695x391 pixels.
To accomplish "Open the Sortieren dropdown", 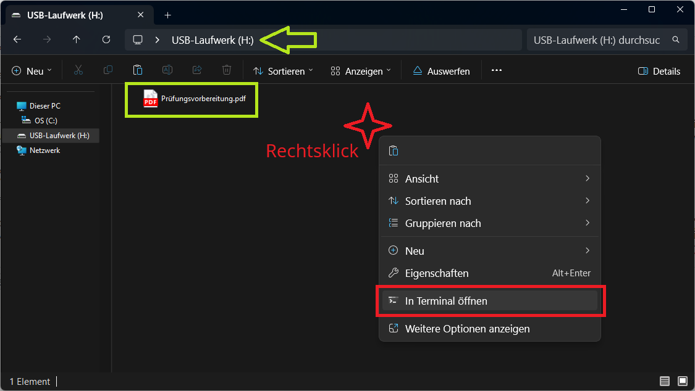I will (284, 71).
